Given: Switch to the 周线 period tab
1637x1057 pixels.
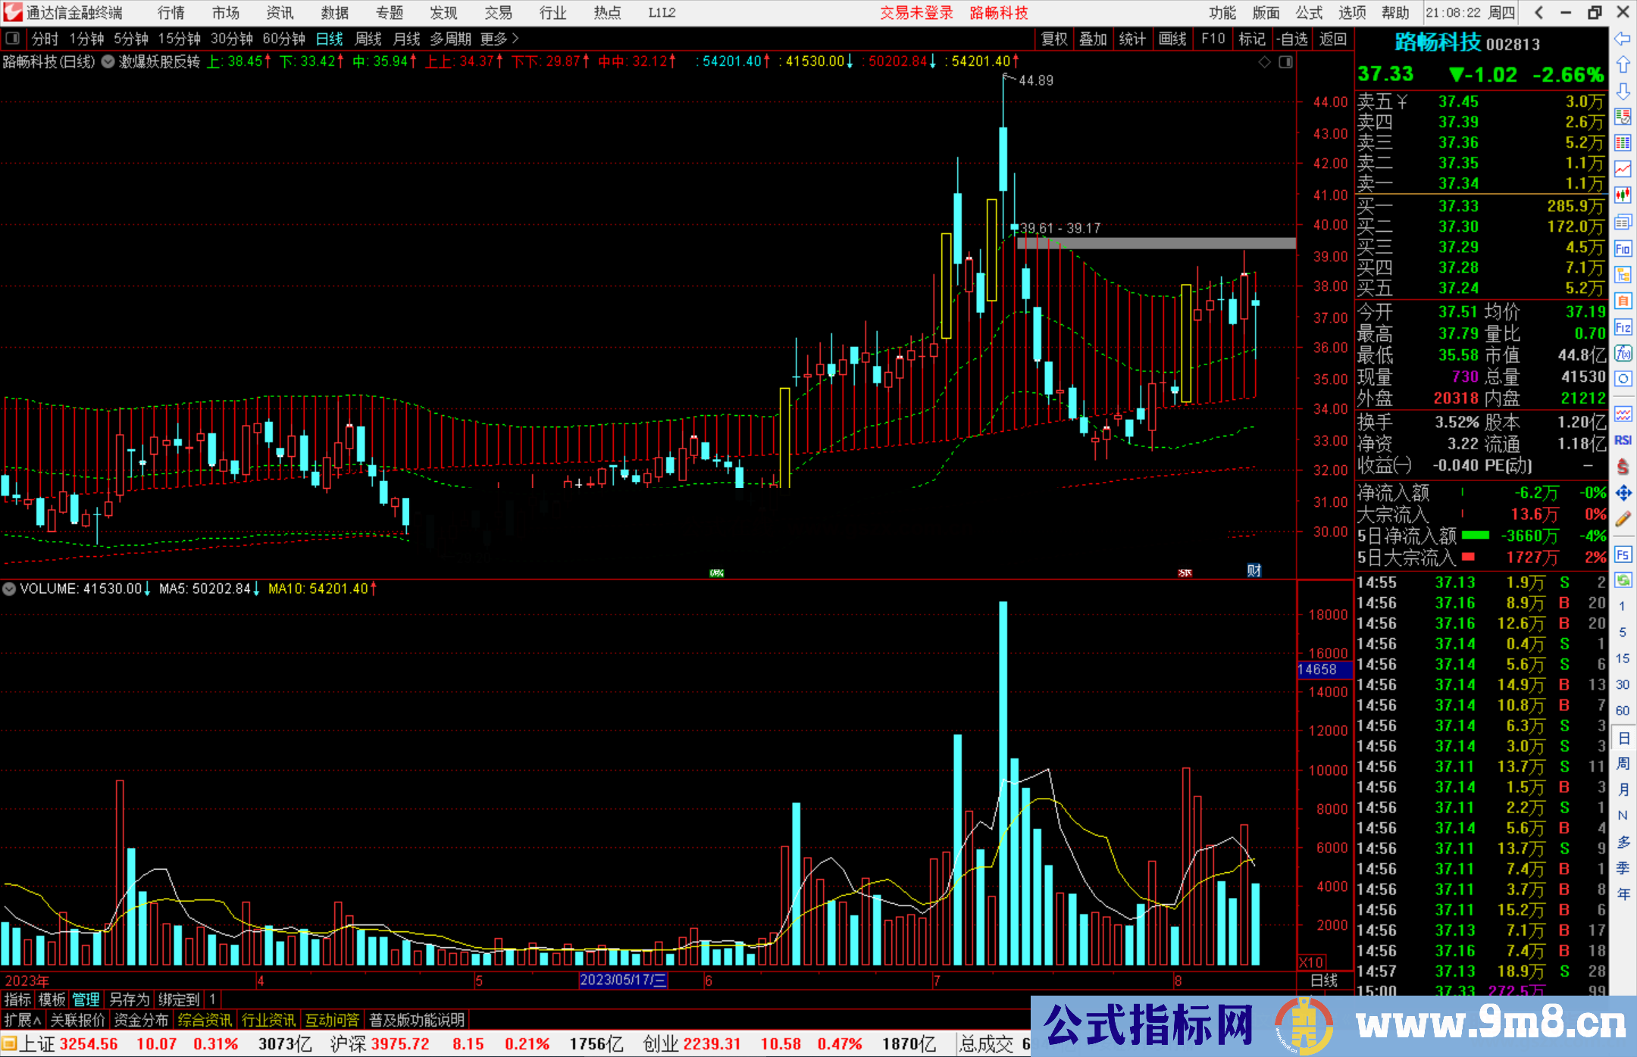Looking at the screenshot, I should click(x=368, y=39).
